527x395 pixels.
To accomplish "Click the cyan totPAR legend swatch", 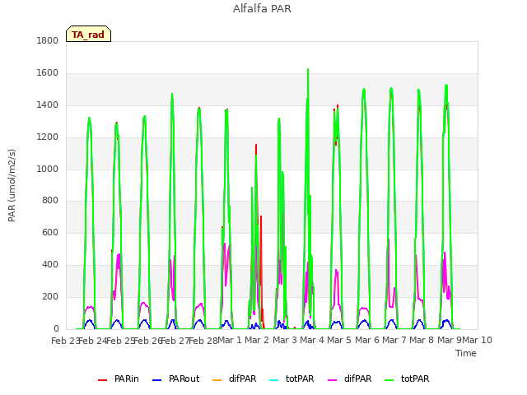I will pos(274,380).
